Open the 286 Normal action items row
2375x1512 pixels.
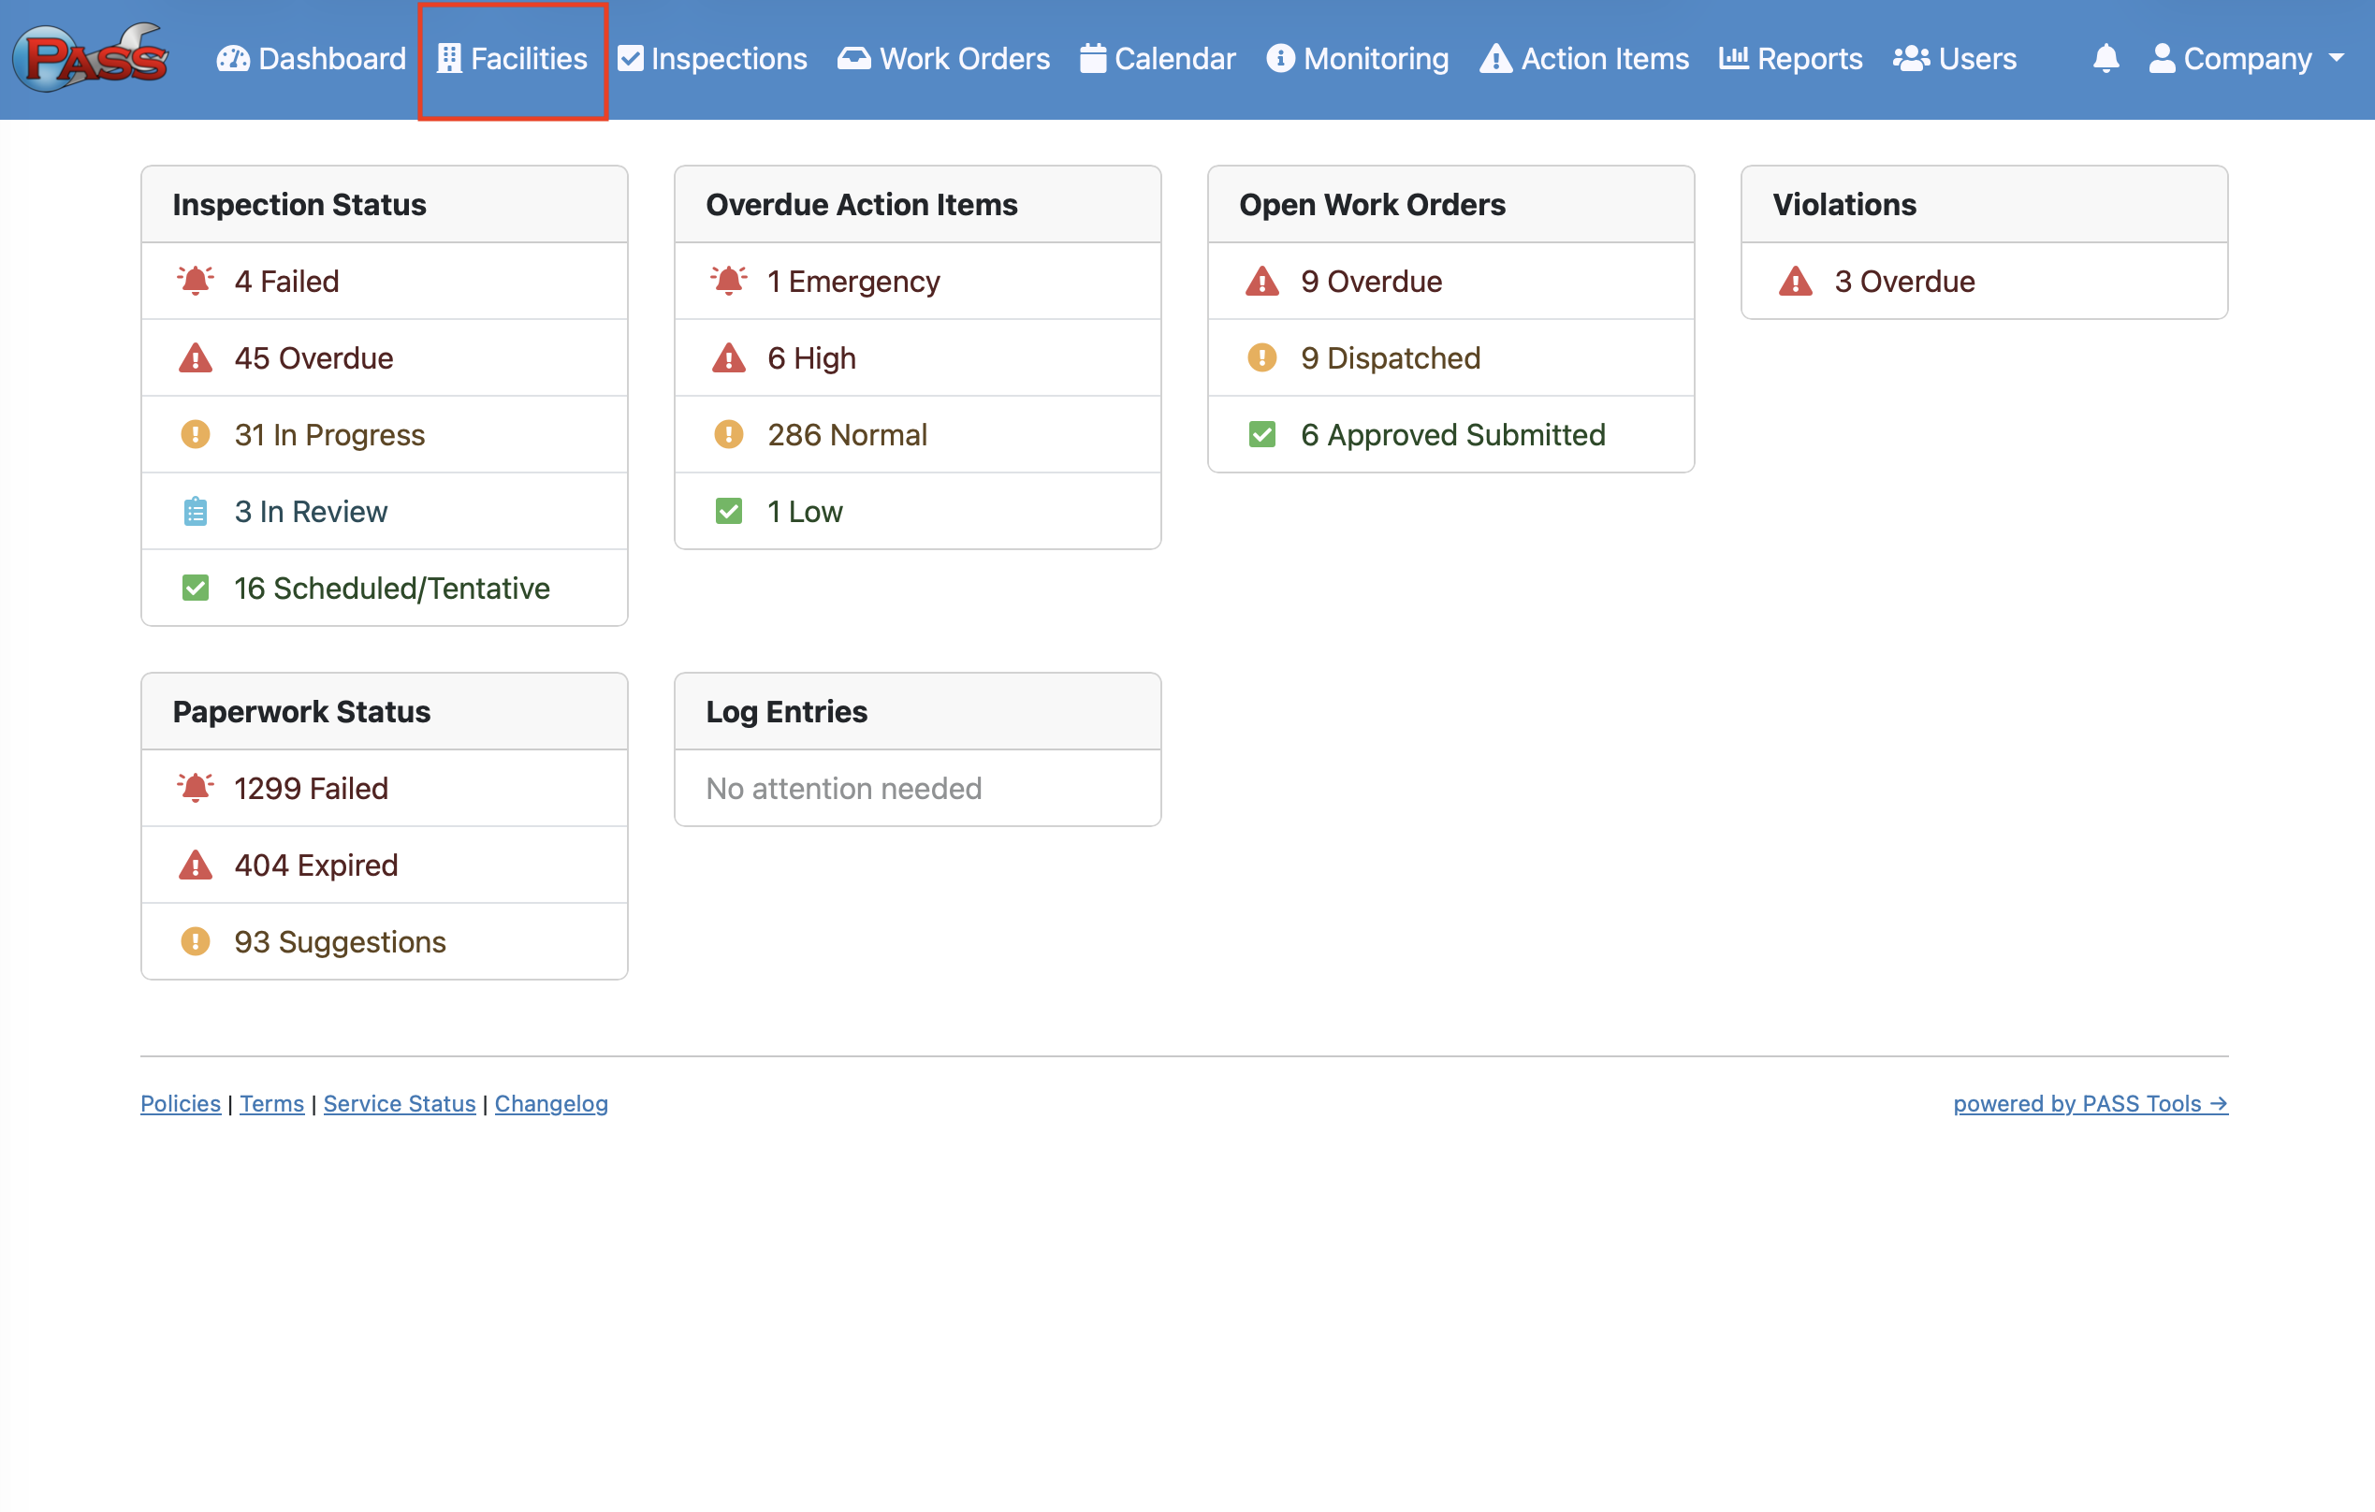point(846,435)
